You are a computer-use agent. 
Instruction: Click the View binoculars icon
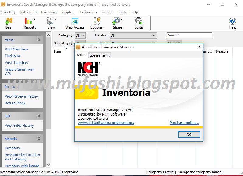coord(50,21)
